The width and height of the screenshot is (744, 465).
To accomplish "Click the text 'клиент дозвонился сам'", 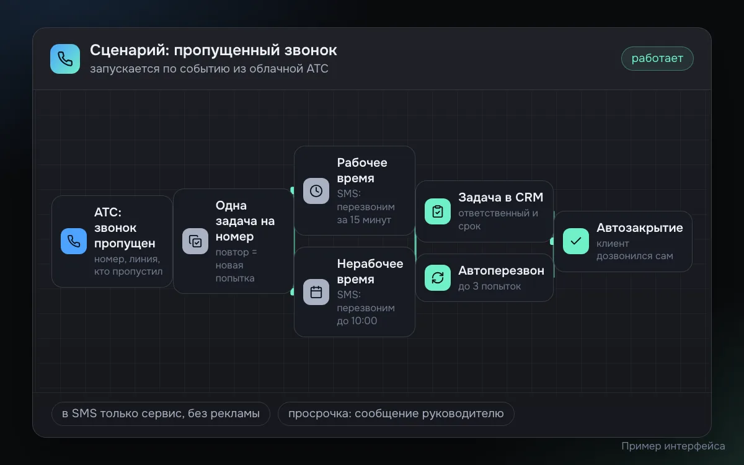I will [635, 249].
